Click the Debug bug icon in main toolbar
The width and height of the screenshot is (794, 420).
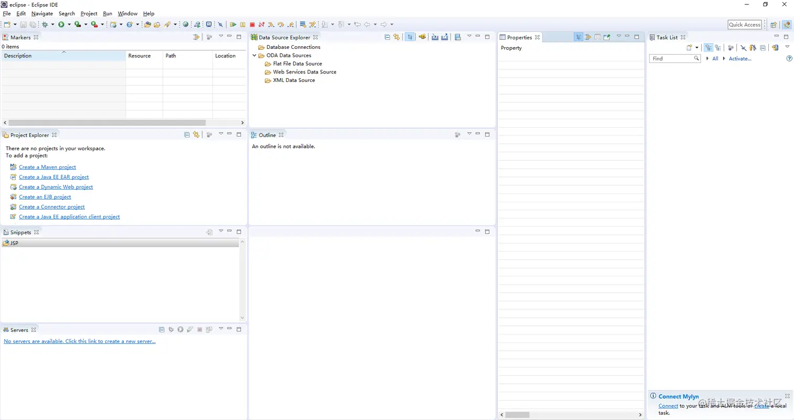point(45,25)
